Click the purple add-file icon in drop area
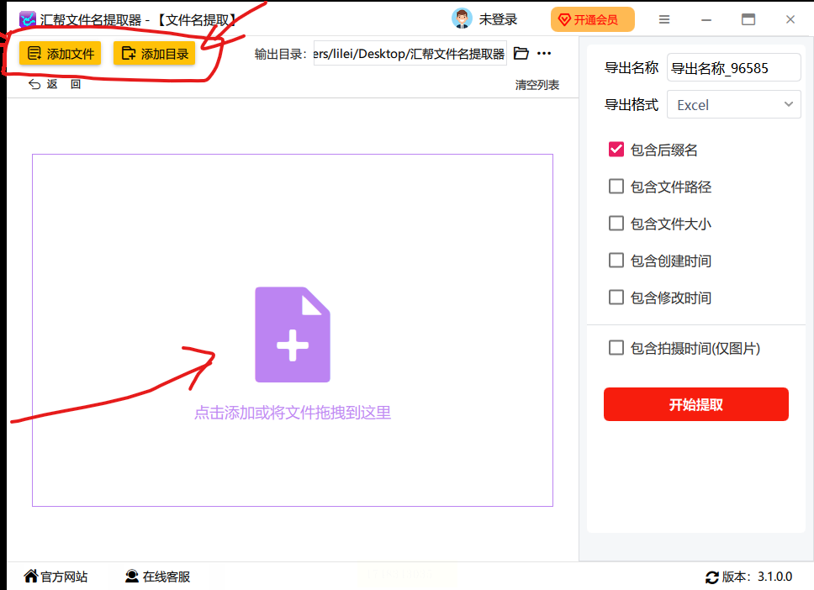The height and width of the screenshot is (590, 814). pyautogui.click(x=293, y=335)
